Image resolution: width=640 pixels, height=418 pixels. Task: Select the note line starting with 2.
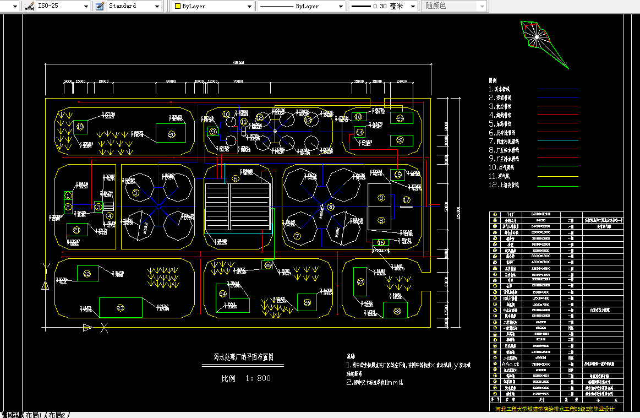[375, 382]
